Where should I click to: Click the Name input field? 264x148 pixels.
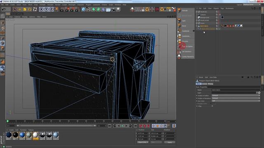coord(236,90)
